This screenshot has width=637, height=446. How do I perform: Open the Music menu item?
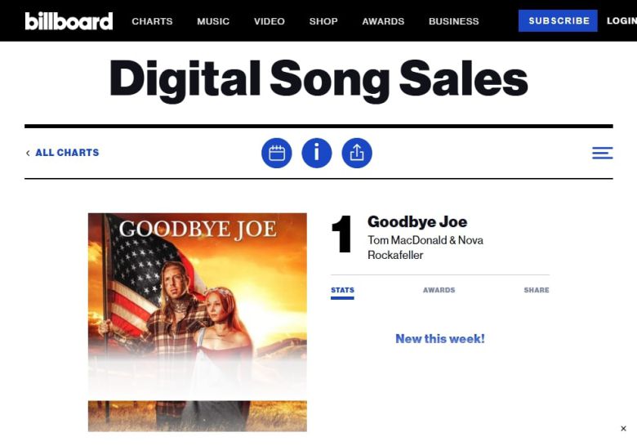click(213, 21)
